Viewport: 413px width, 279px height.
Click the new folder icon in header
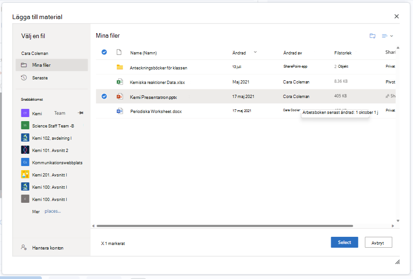coord(373,36)
